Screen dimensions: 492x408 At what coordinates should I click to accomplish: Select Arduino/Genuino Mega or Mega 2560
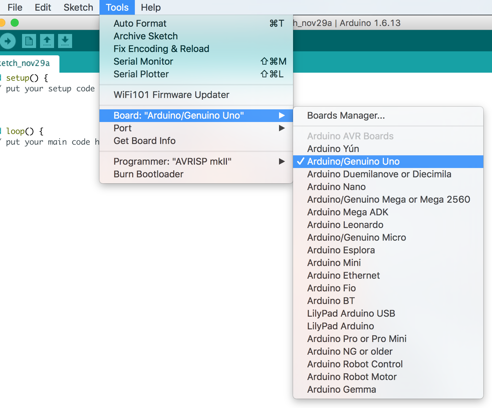[x=388, y=199]
